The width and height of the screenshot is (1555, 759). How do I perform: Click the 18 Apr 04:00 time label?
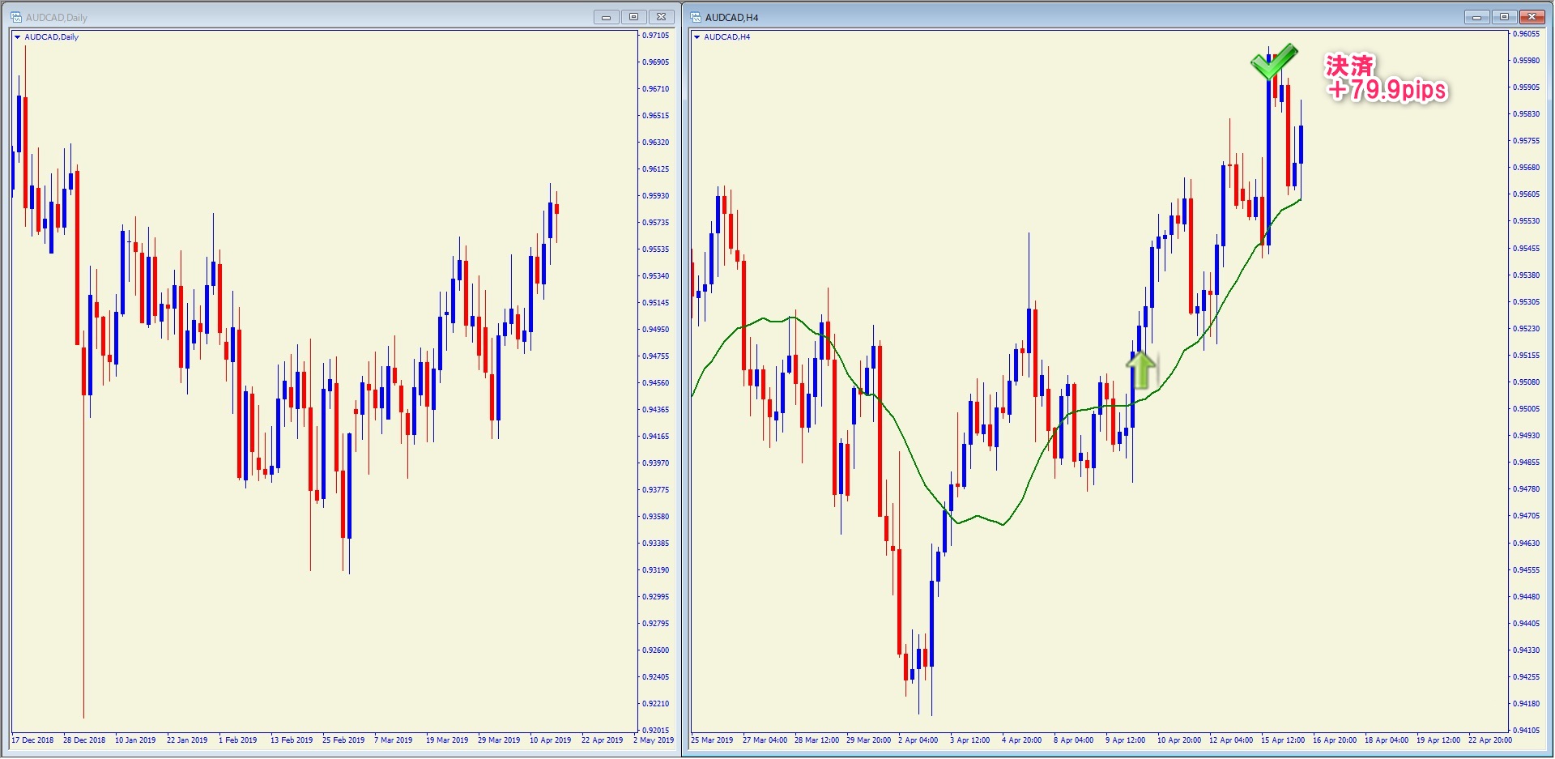pos(1387,740)
